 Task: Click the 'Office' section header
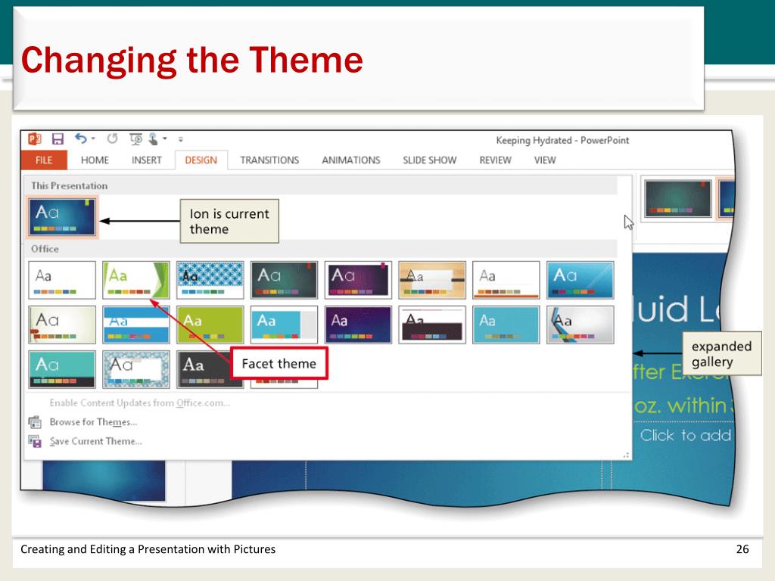click(x=45, y=249)
